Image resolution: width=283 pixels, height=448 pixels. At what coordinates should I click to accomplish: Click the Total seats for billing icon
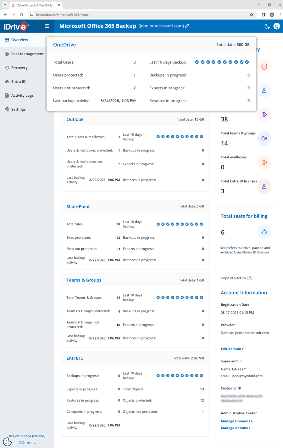pos(264,232)
